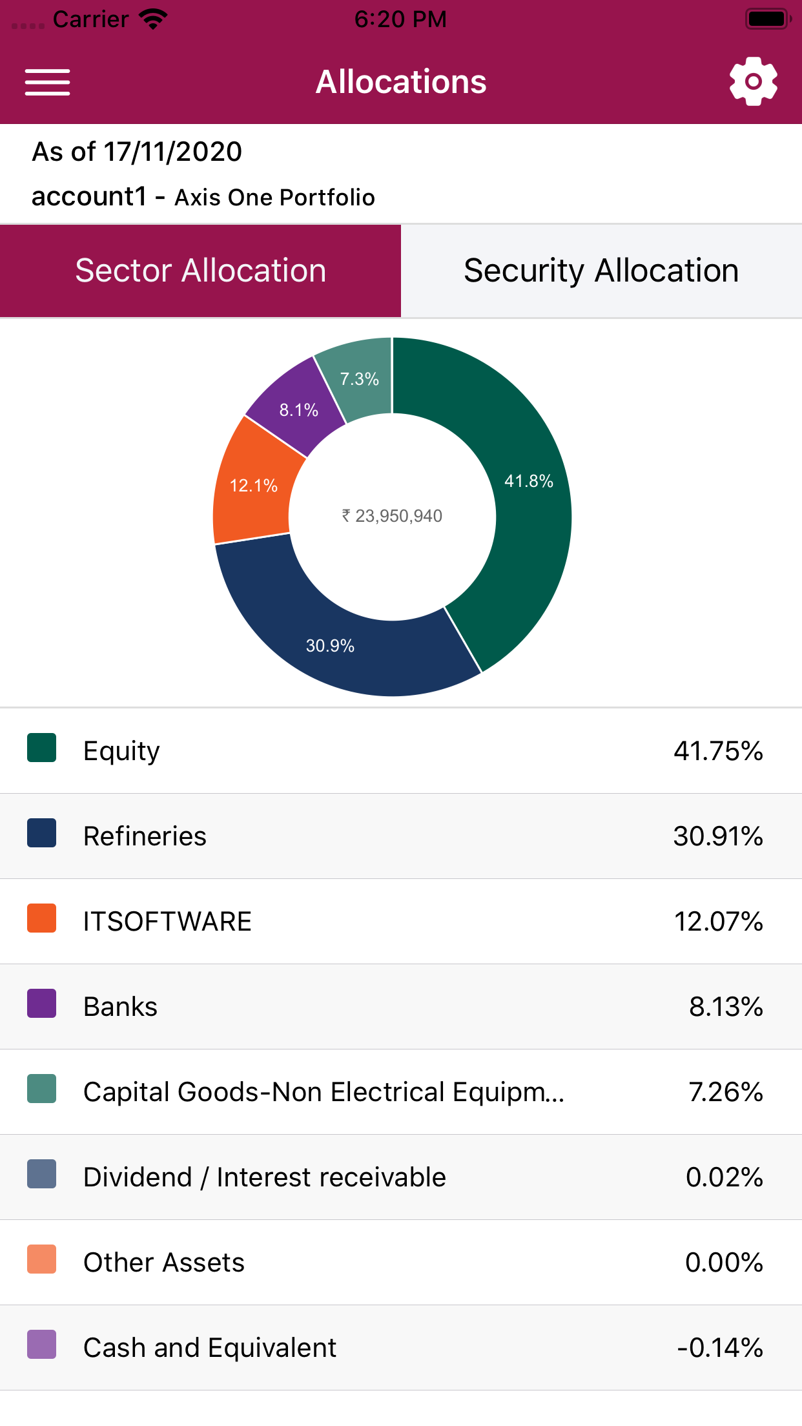
Task: Tap the total value in the donut center
Action: point(391,515)
